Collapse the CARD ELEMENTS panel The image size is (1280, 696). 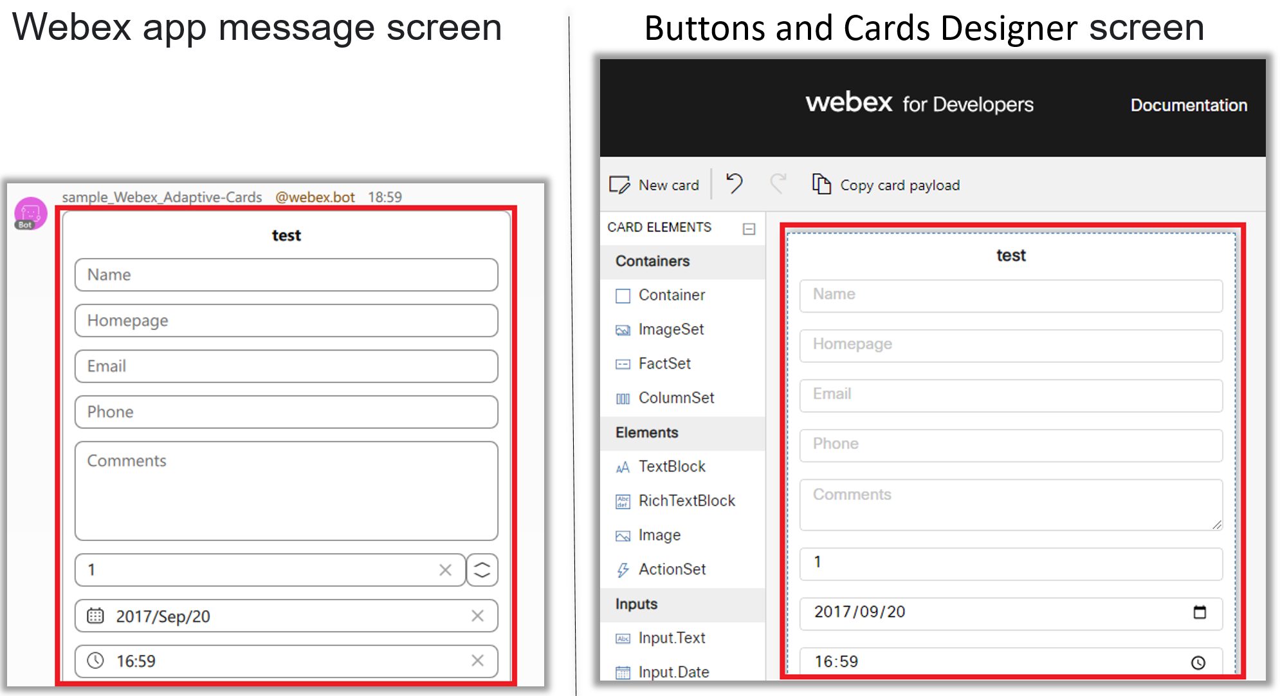point(749,229)
